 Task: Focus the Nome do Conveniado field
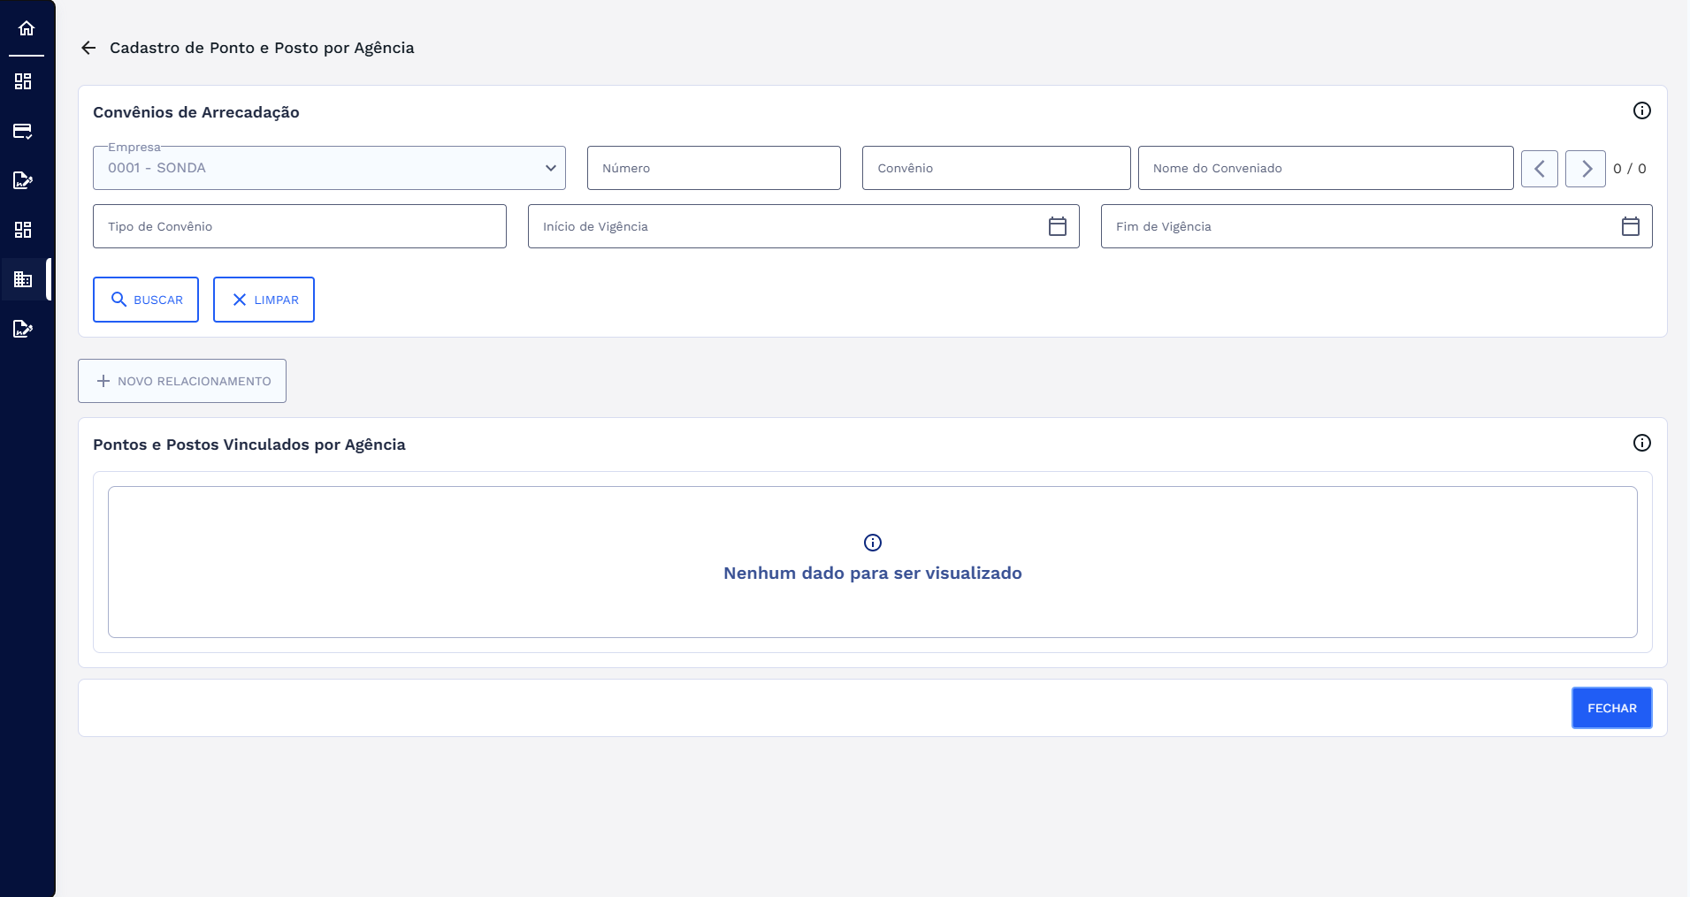(x=1325, y=168)
